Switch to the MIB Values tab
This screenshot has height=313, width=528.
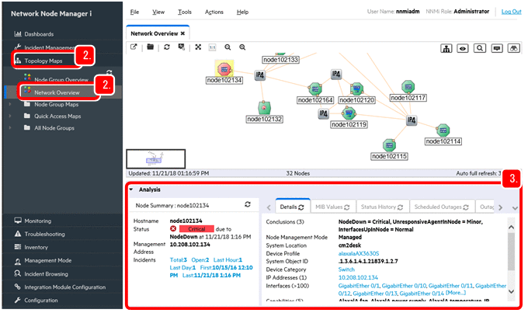pos(329,207)
